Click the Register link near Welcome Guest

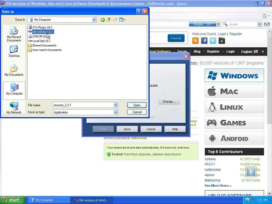236,34
